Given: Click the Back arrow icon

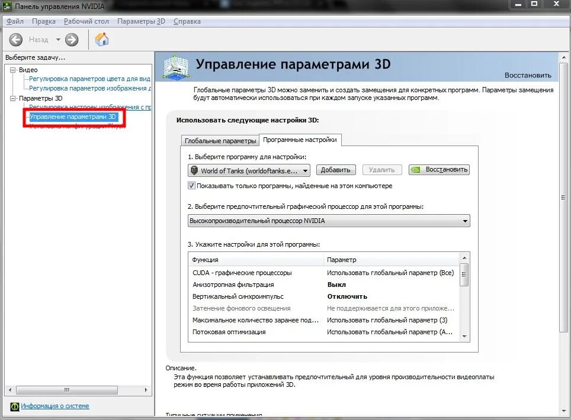Looking at the screenshot, I should click(15, 40).
